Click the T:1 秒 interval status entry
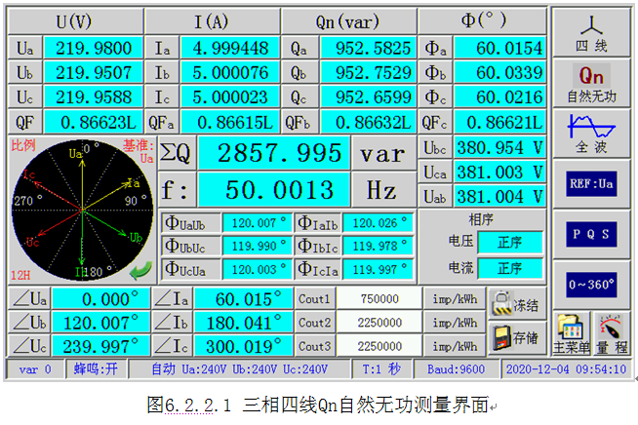This screenshot has height=425, width=638. coord(381,369)
